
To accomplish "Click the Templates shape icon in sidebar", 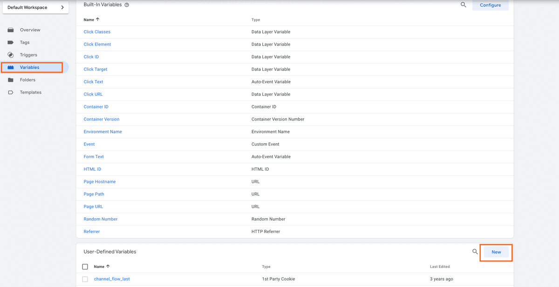I will [x=11, y=93].
